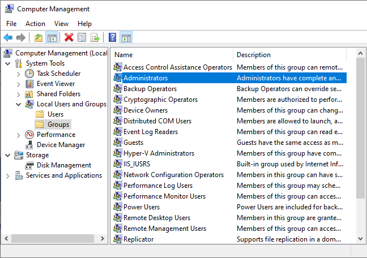Expand the Task Scheduler node
Image resolution: width=367 pixels, height=258 pixels.
point(19,74)
